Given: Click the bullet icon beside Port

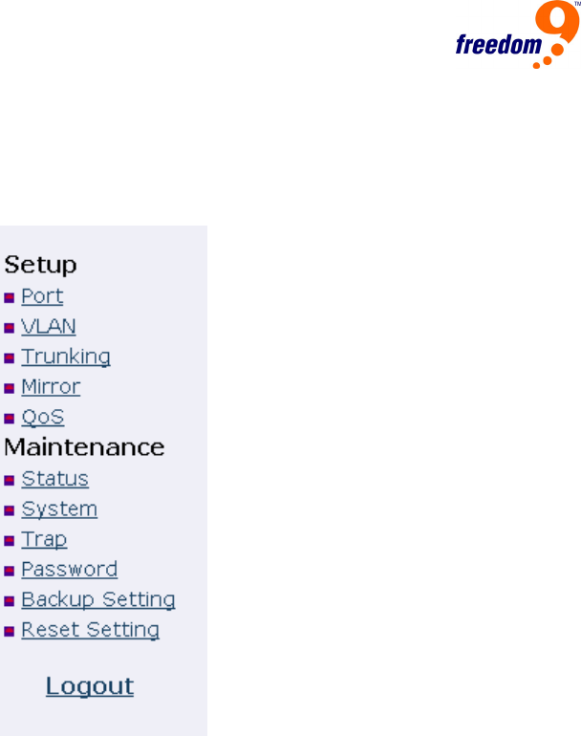Looking at the screenshot, I should pos(10,297).
